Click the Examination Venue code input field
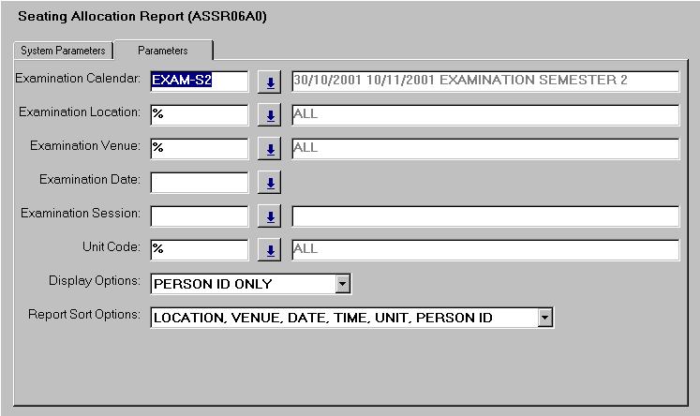 click(x=199, y=149)
